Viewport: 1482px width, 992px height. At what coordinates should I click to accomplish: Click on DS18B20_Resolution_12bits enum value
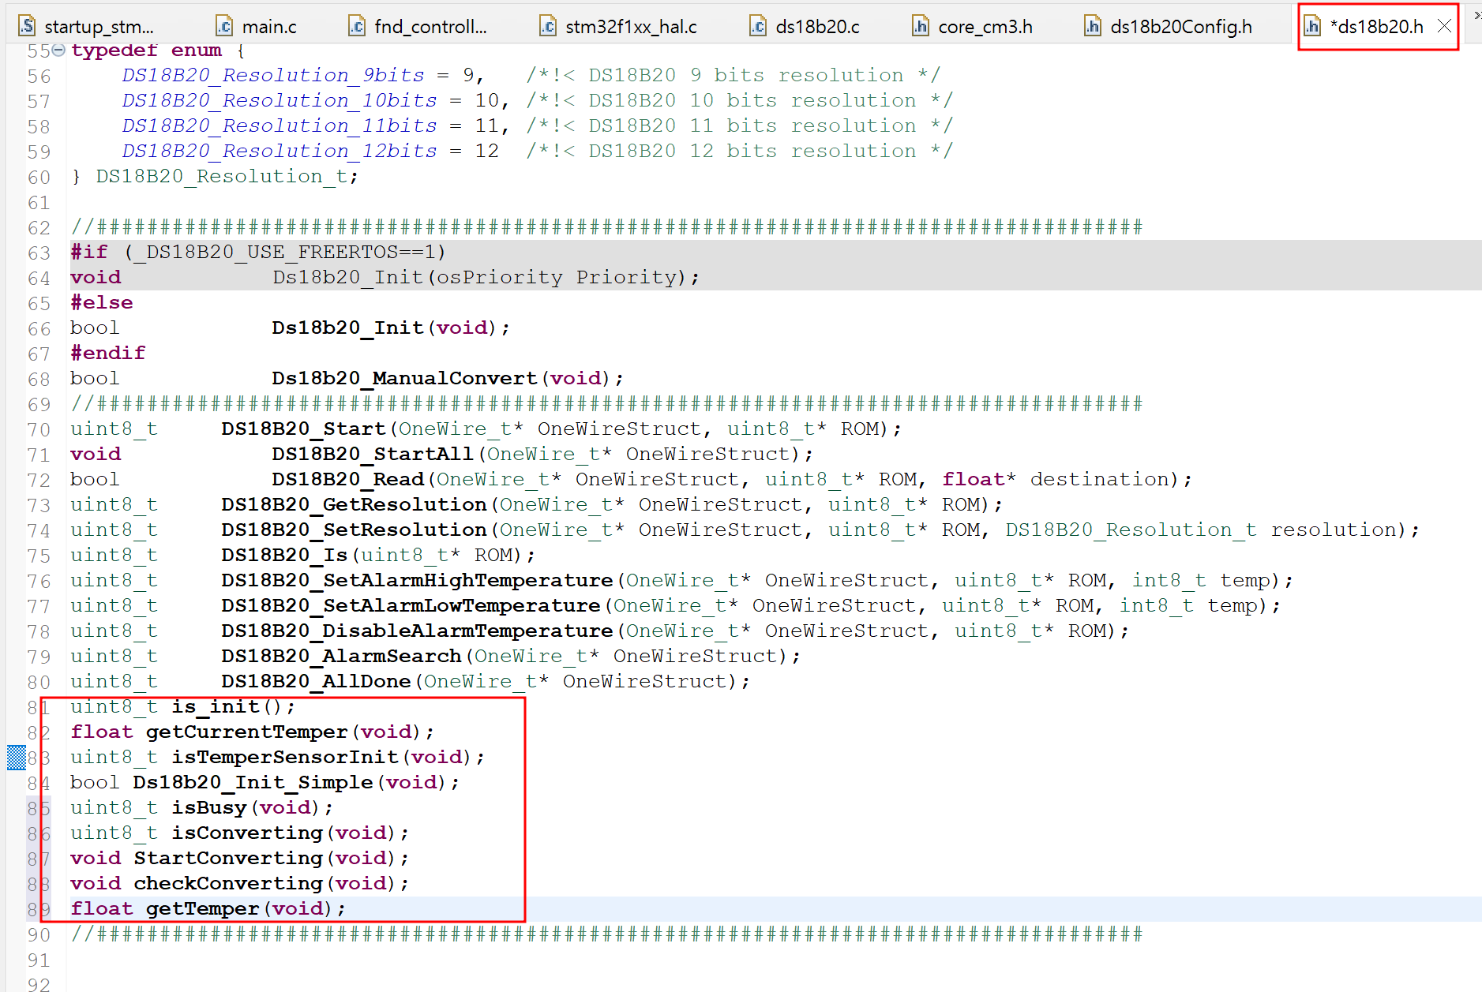pyautogui.click(x=280, y=151)
